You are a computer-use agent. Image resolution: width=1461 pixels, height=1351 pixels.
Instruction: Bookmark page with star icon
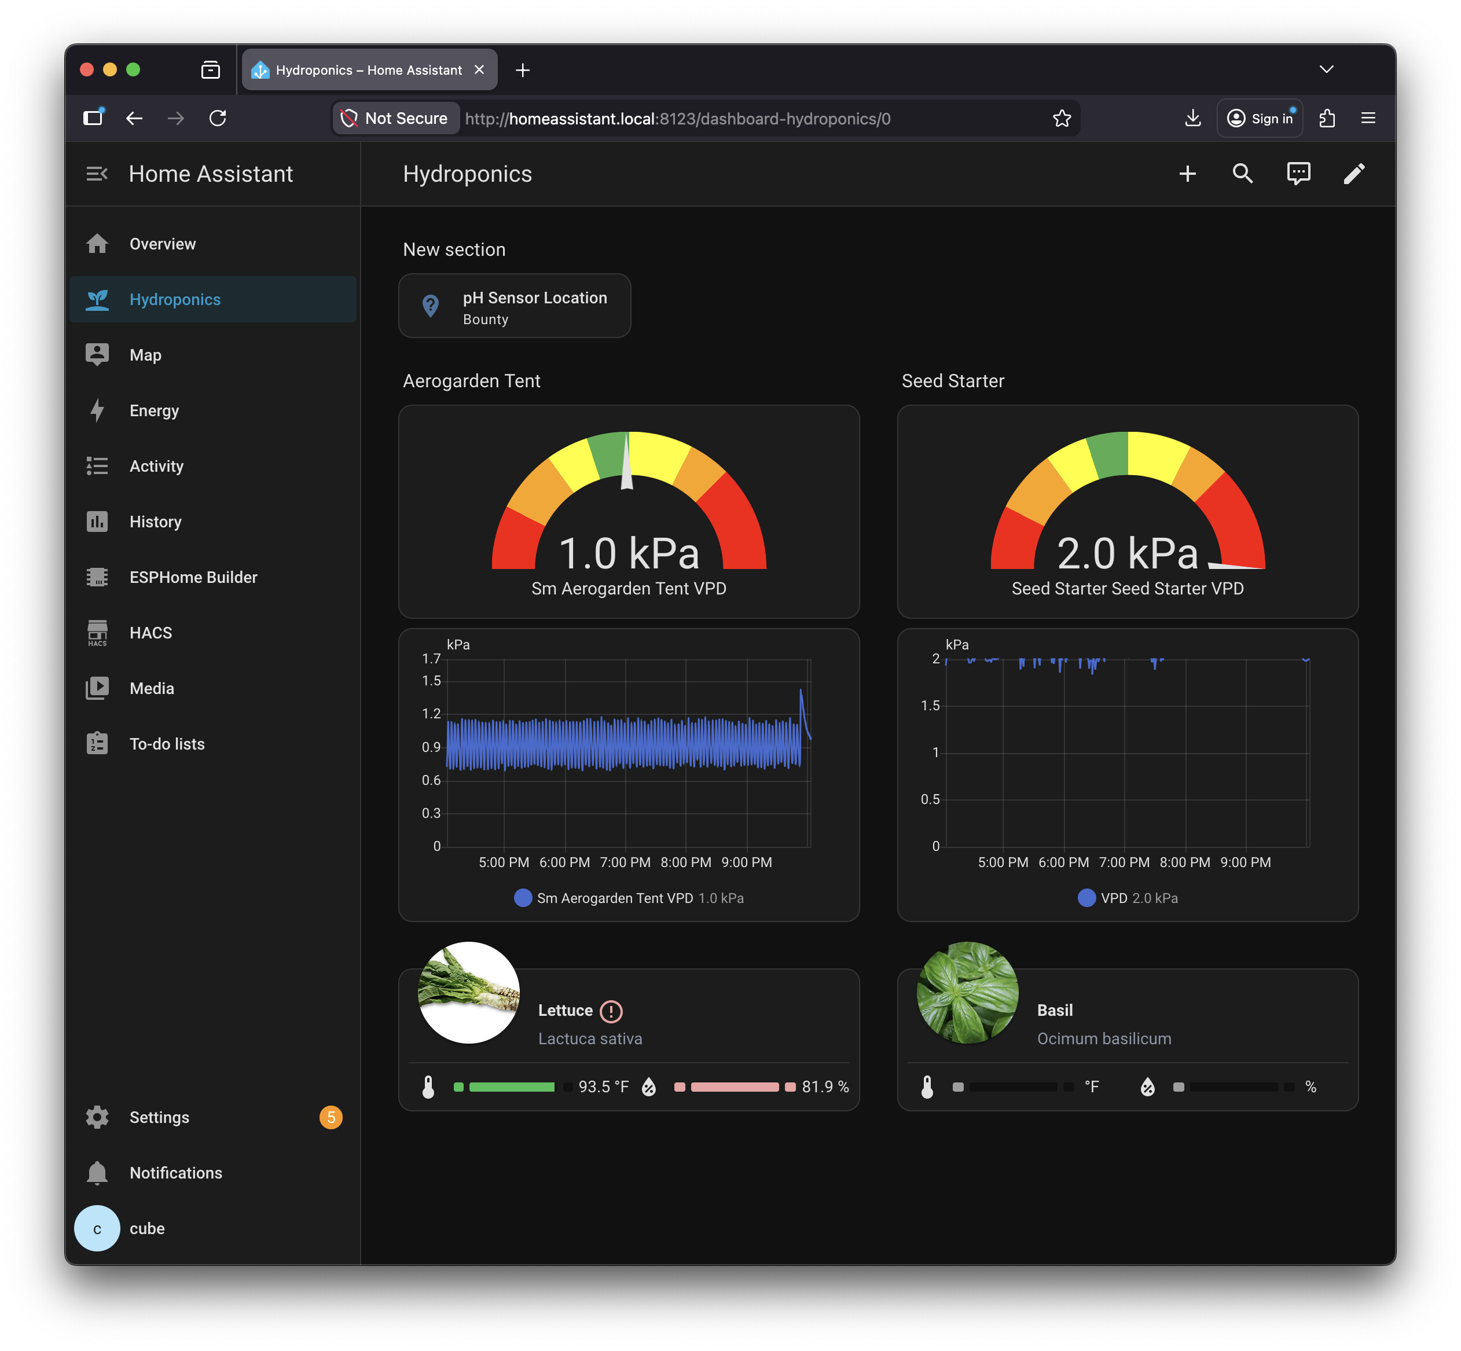point(1062,119)
